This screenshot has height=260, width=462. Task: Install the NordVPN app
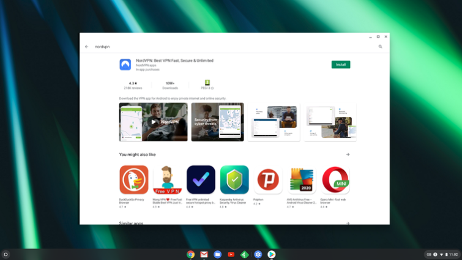pos(341,64)
